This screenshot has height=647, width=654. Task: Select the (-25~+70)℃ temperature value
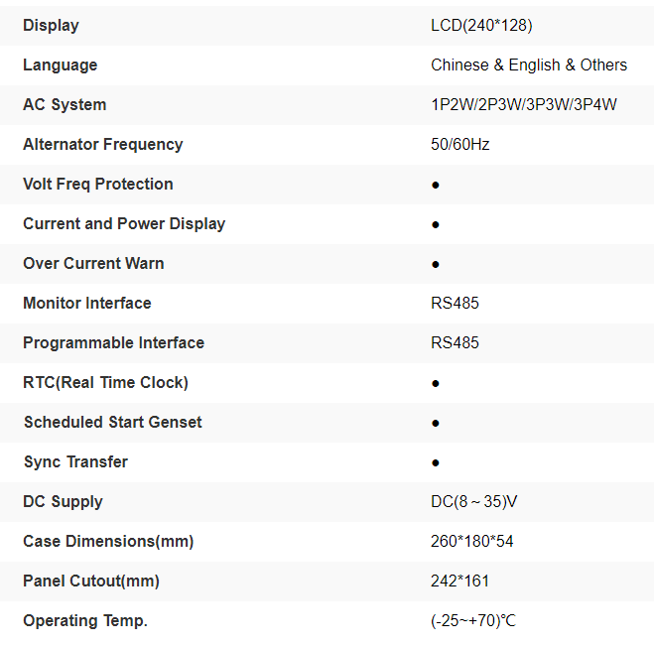[472, 620]
